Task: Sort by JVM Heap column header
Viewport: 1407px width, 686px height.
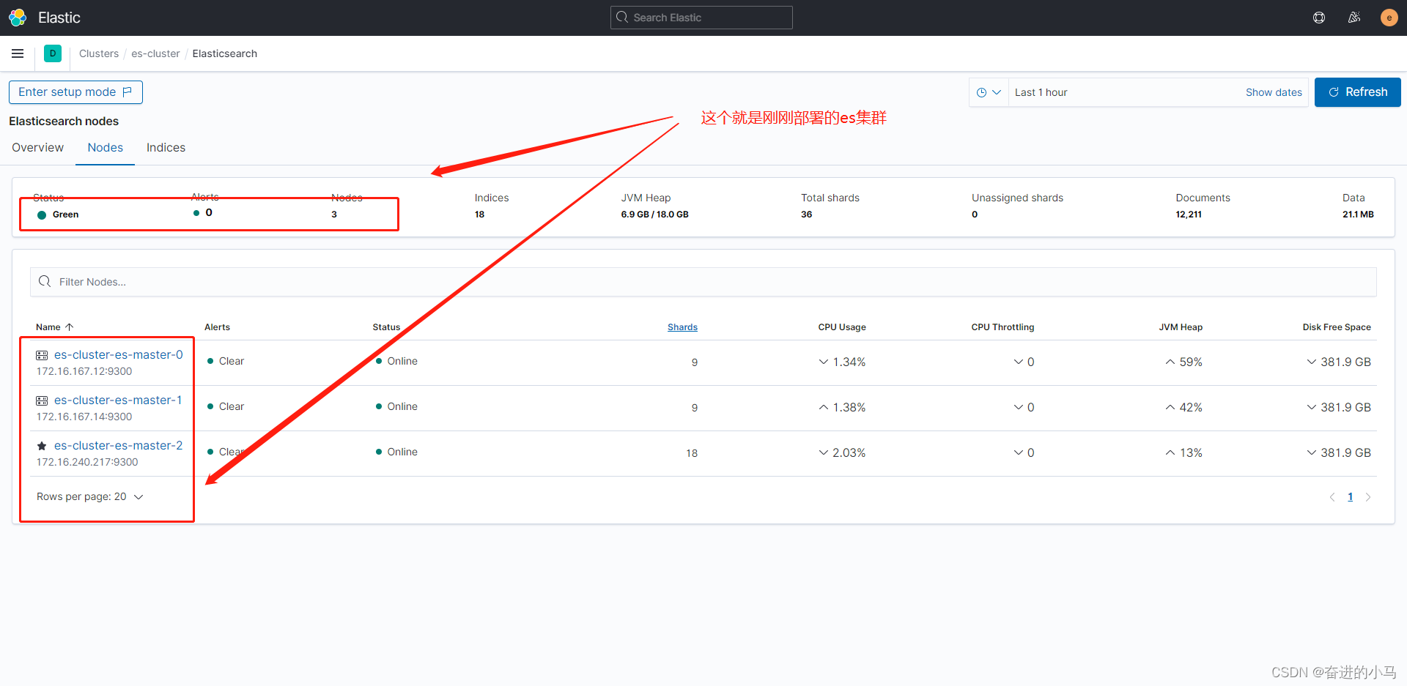Action: click(1181, 327)
